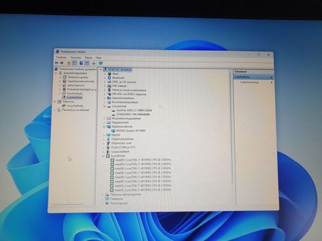Image resolution: width=322 pixels, height=241 pixels.
Task: Click the monitor scan toolbar icon
Action: pos(101,64)
